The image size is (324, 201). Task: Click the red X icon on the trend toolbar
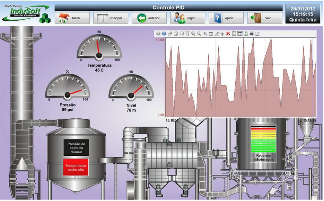[x=228, y=34]
